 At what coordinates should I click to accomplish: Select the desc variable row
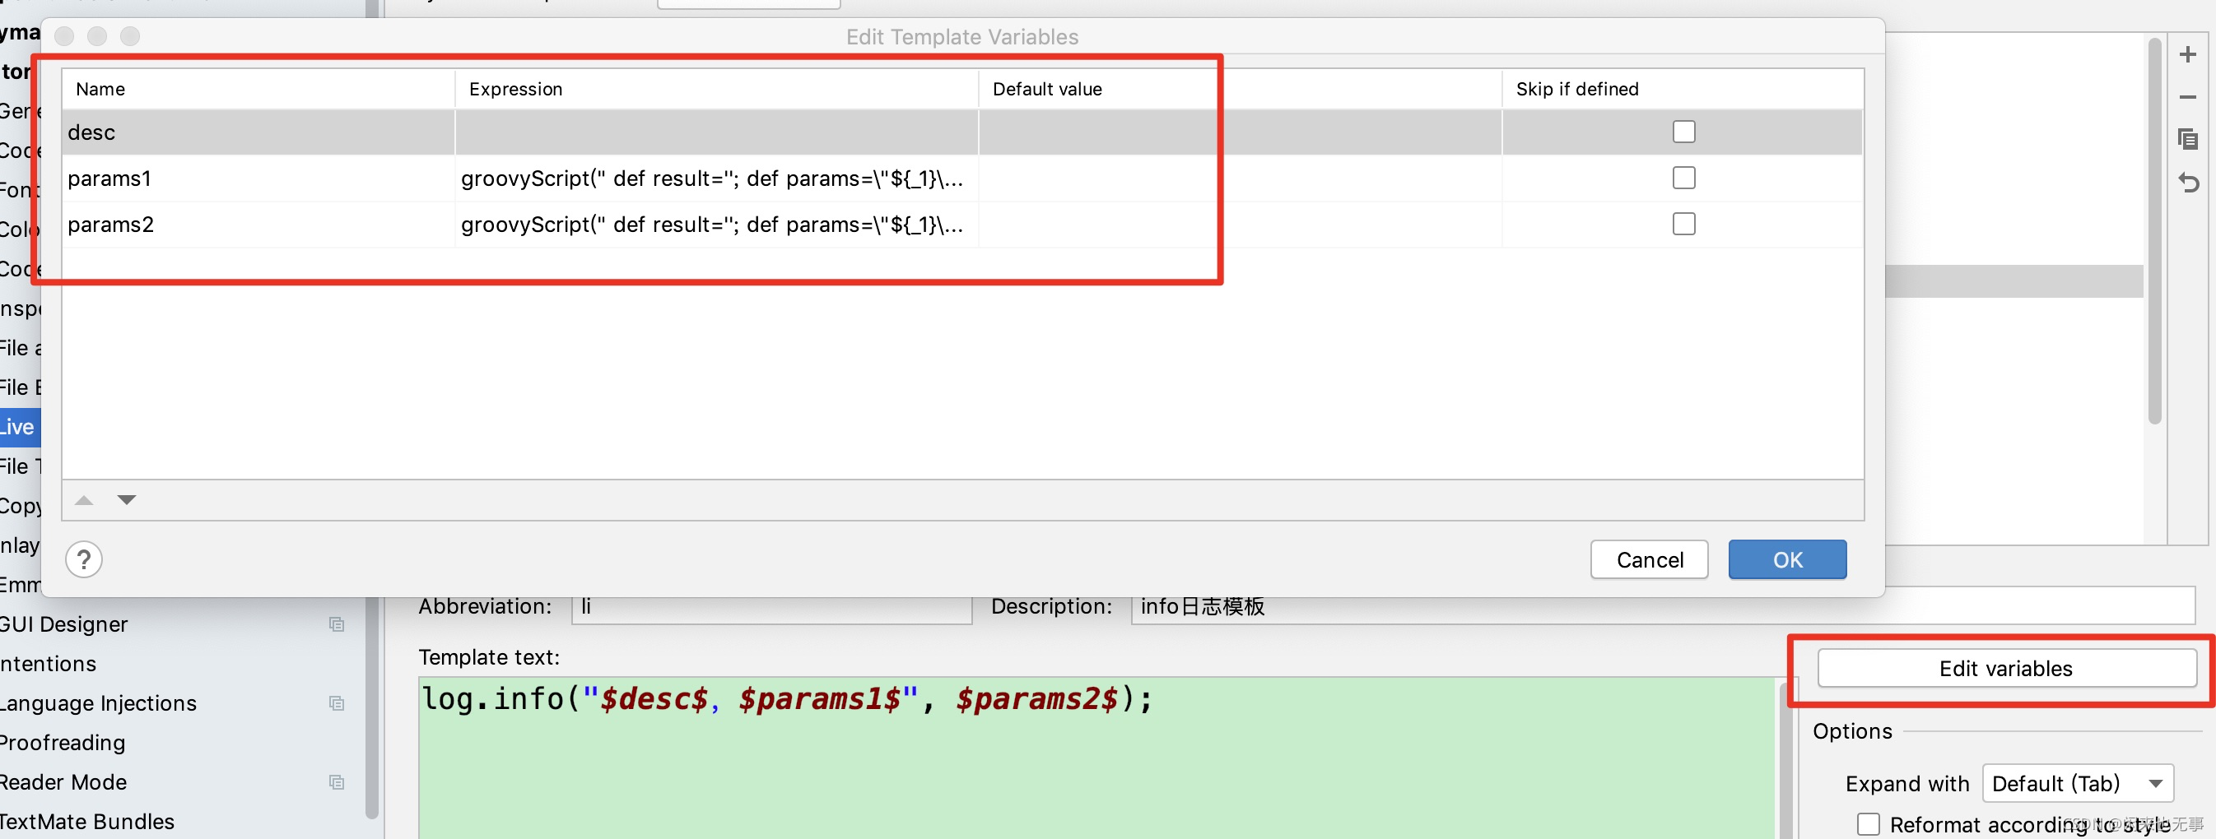(961, 132)
